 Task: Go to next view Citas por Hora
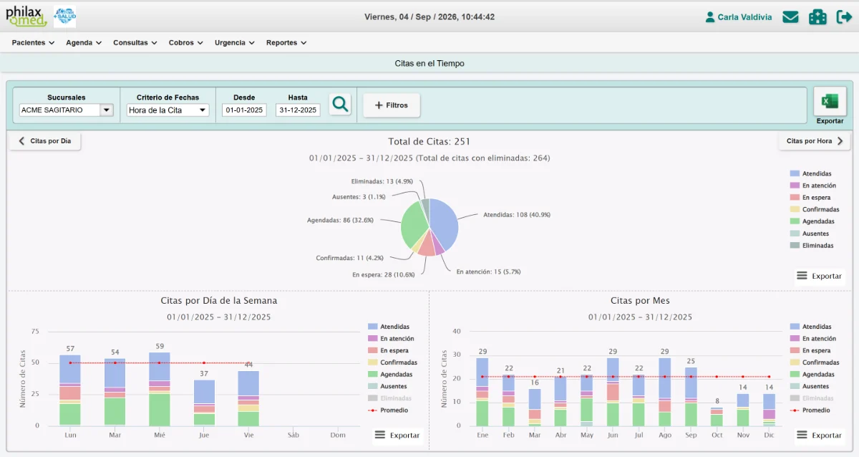click(815, 141)
